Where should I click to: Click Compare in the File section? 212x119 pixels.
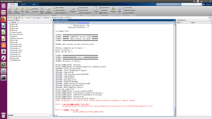point(34,12)
